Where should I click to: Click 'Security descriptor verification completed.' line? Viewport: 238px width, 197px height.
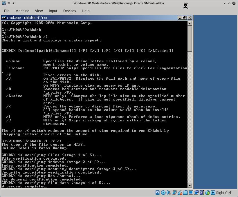click(x=51, y=172)
